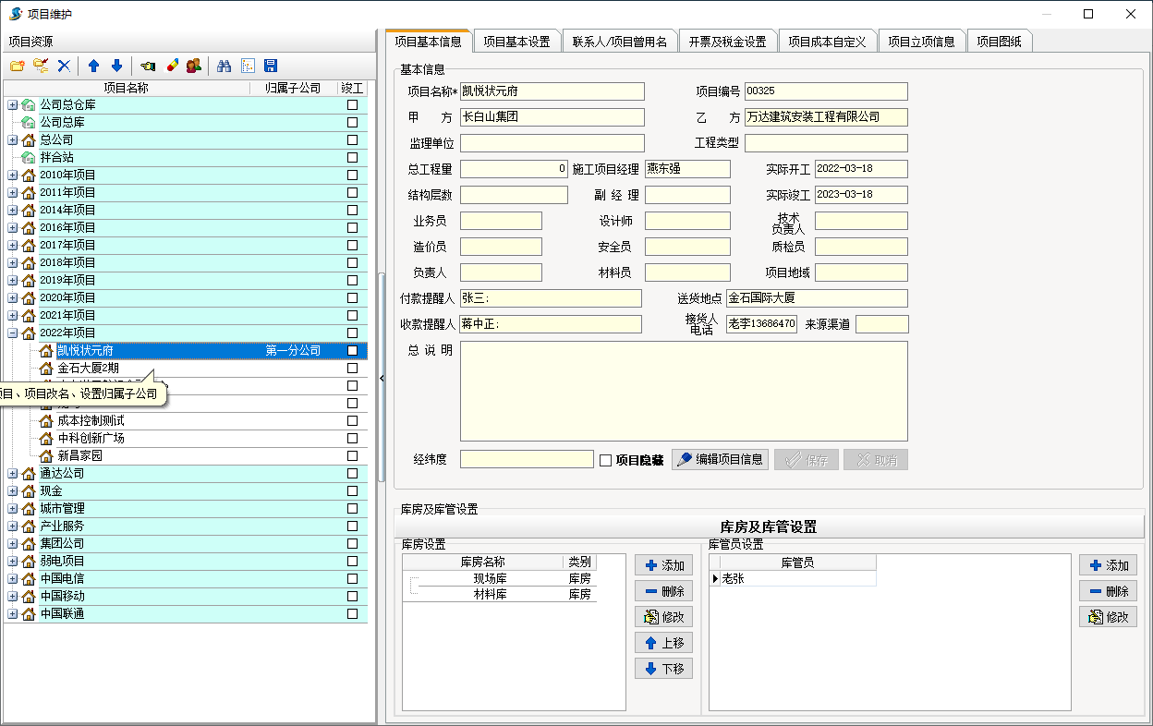Collapse the 2022年项目 tree node

(13, 333)
